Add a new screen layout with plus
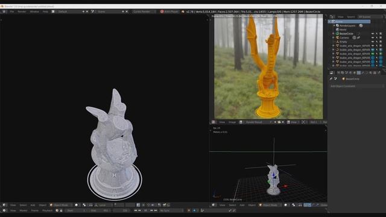This screenshot has width=386, height=217. tap(83, 11)
